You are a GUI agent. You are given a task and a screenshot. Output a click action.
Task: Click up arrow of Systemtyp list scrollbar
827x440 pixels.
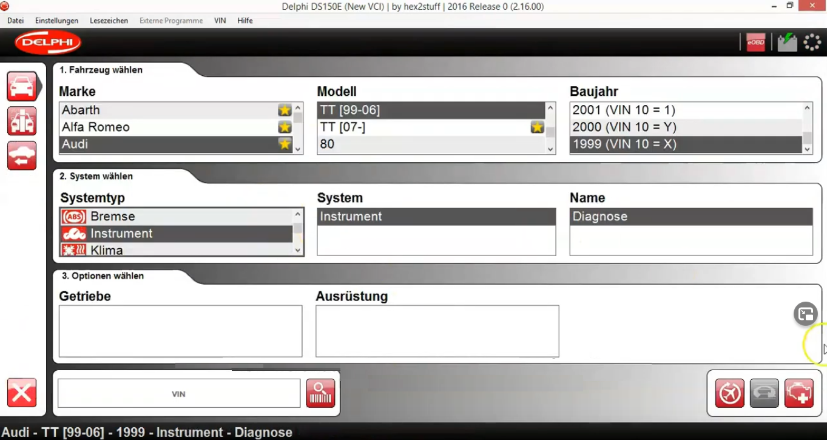pos(298,214)
